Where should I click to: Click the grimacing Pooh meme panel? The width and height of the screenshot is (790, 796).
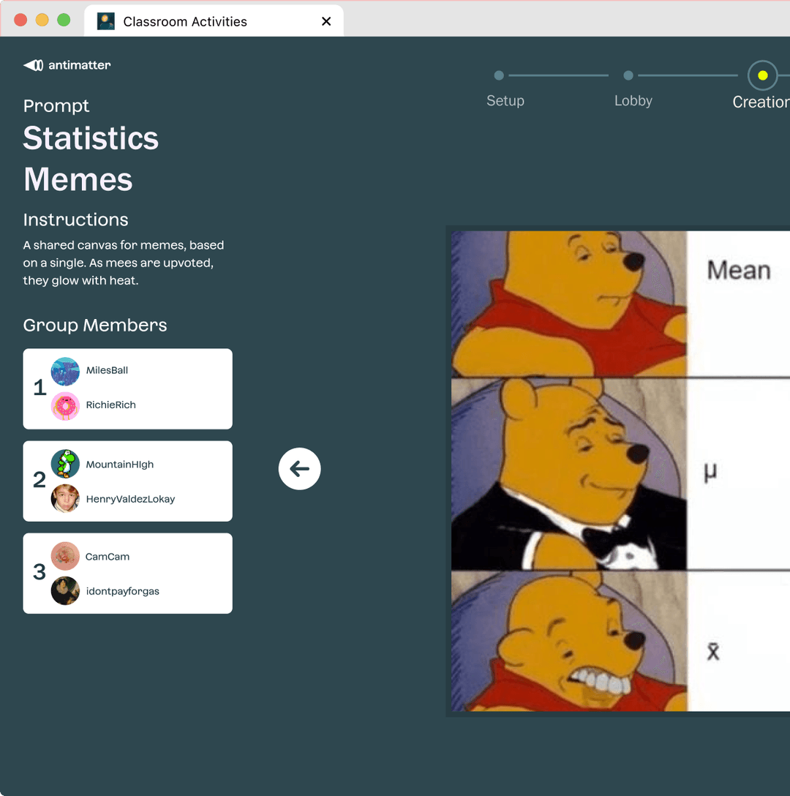click(568, 642)
